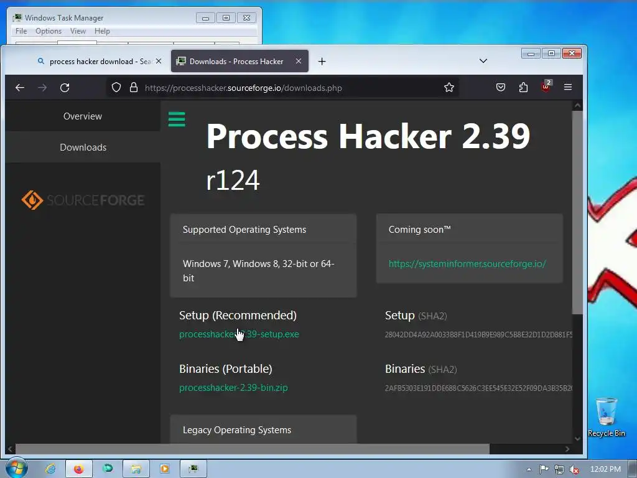Click the page scroll up arrow
637x478 pixels.
click(577, 106)
